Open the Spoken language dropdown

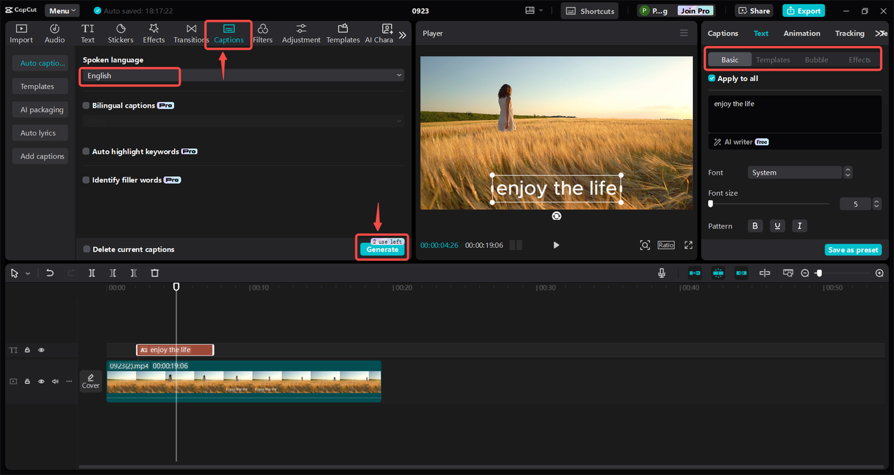pyautogui.click(x=243, y=75)
